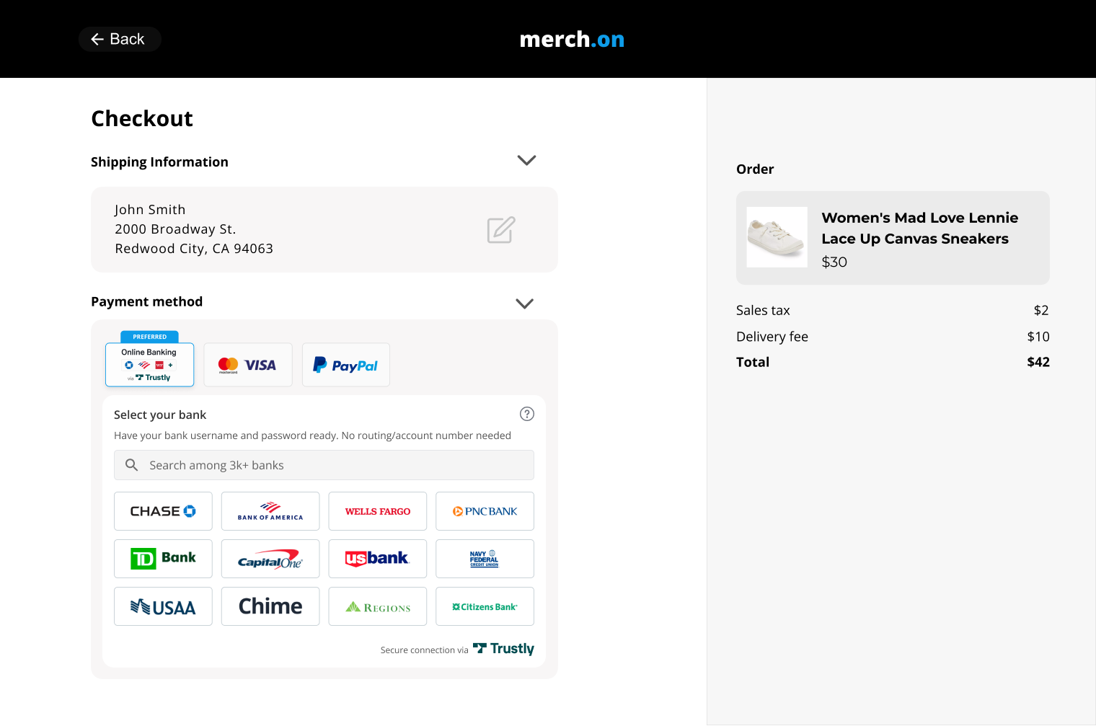Choose Capital One bank
This screenshot has width=1096, height=726.
(270, 559)
